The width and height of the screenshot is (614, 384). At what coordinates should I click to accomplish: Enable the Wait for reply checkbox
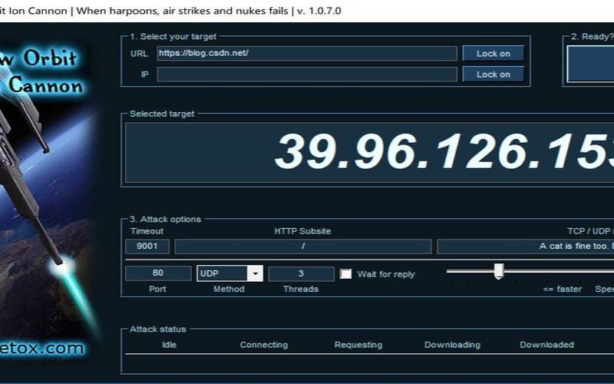click(x=345, y=274)
